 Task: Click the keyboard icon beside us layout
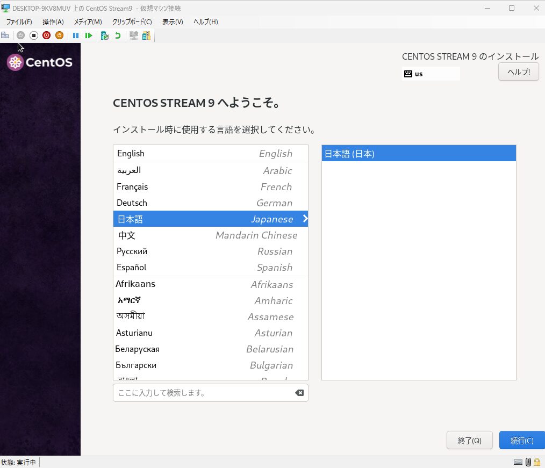pos(408,74)
